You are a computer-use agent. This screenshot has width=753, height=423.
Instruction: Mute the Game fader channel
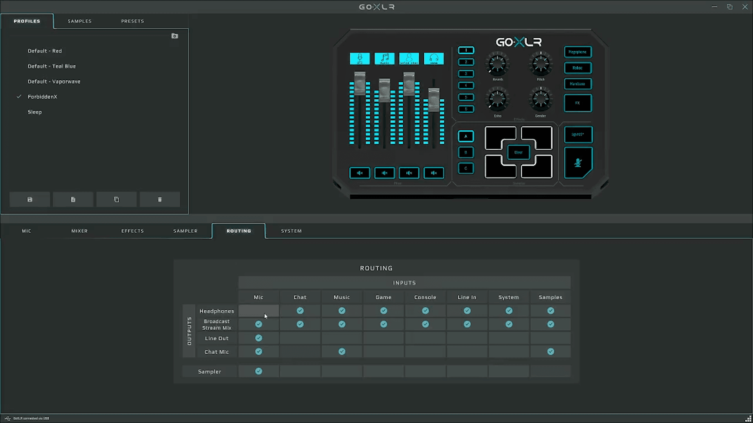point(434,173)
